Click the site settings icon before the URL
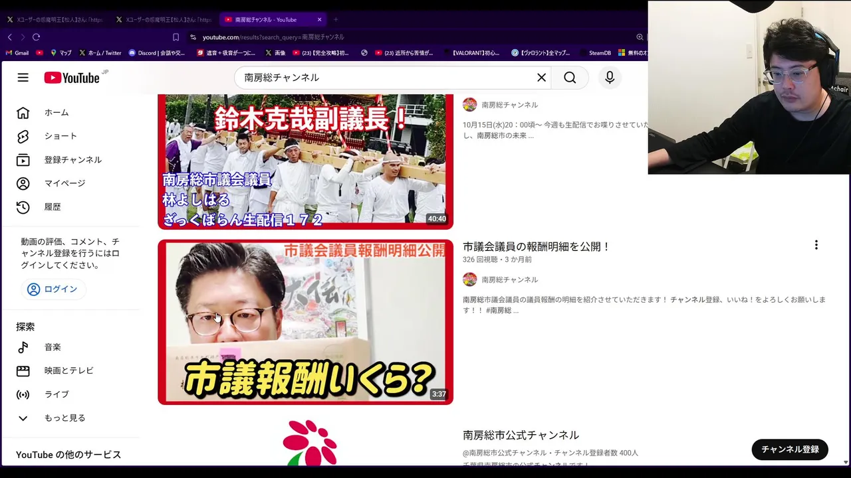 (193, 37)
